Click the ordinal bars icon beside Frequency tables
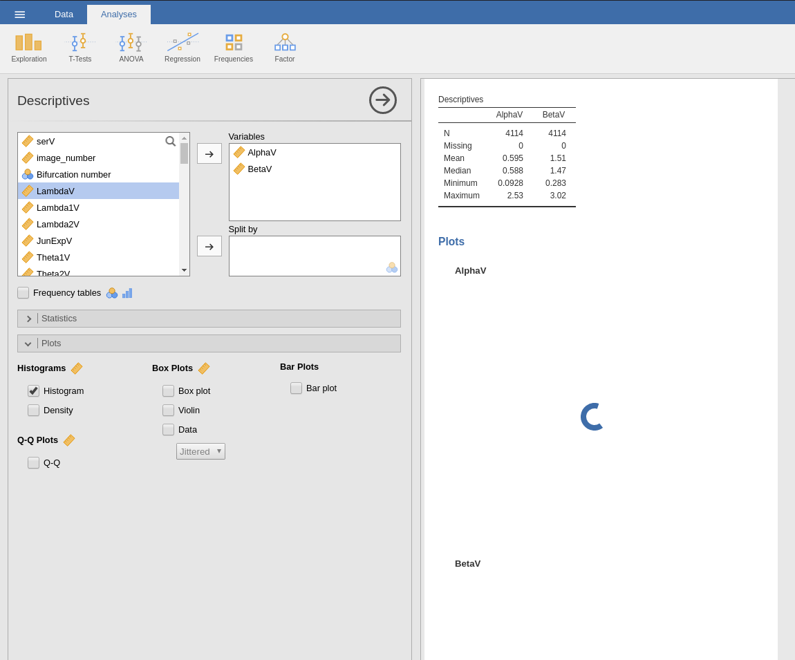This screenshot has width=795, height=660. [x=127, y=293]
